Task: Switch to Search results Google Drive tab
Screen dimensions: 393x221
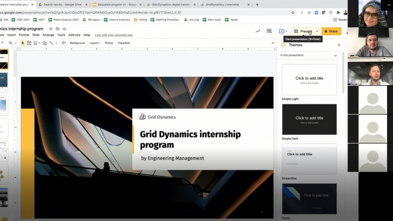Action: [63, 4]
